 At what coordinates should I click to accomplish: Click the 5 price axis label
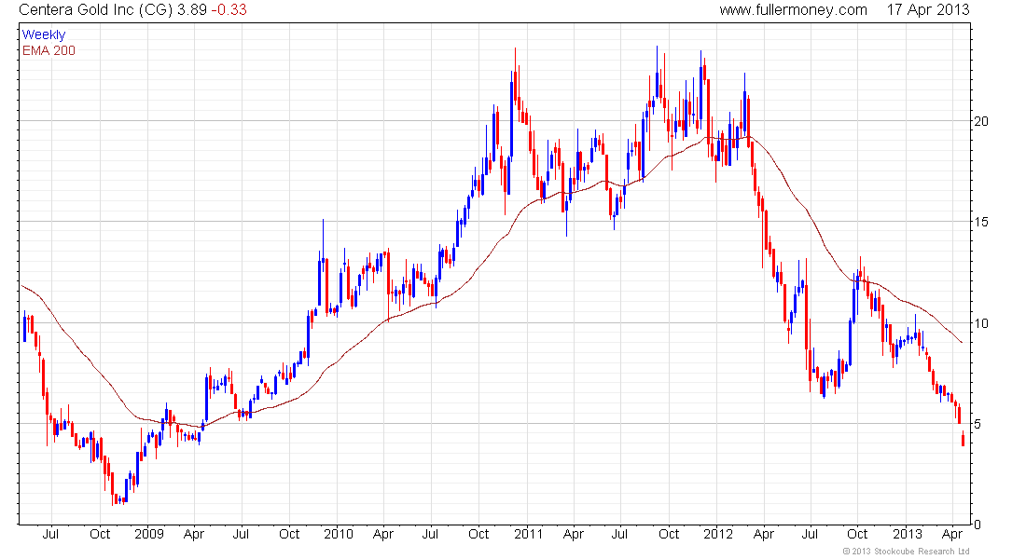[x=977, y=424]
